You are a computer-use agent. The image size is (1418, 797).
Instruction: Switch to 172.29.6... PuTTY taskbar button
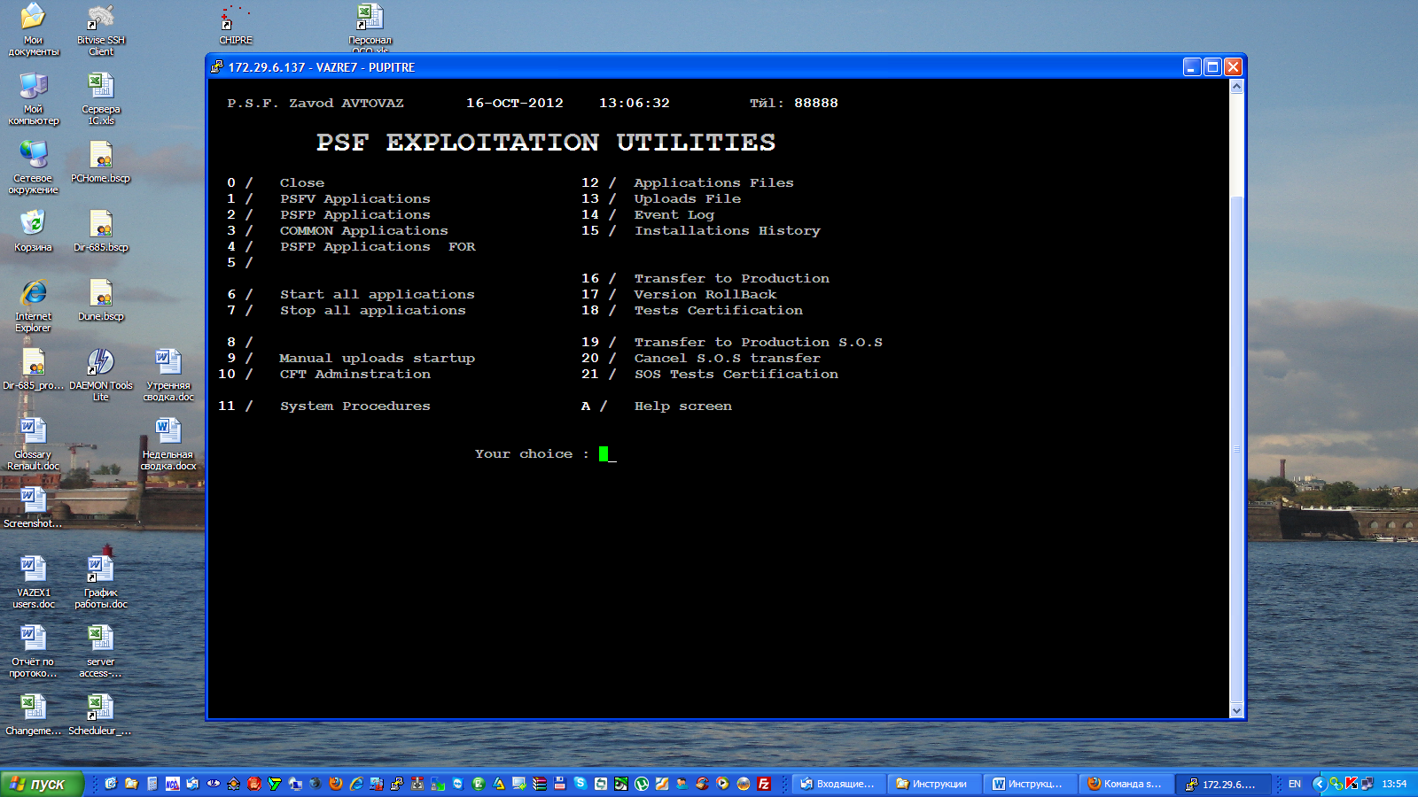[1221, 784]
